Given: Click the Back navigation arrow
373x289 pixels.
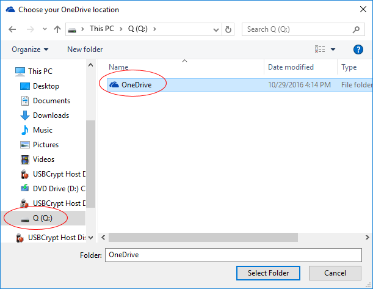Looking at the screenshot, I should tap(12, 29).
